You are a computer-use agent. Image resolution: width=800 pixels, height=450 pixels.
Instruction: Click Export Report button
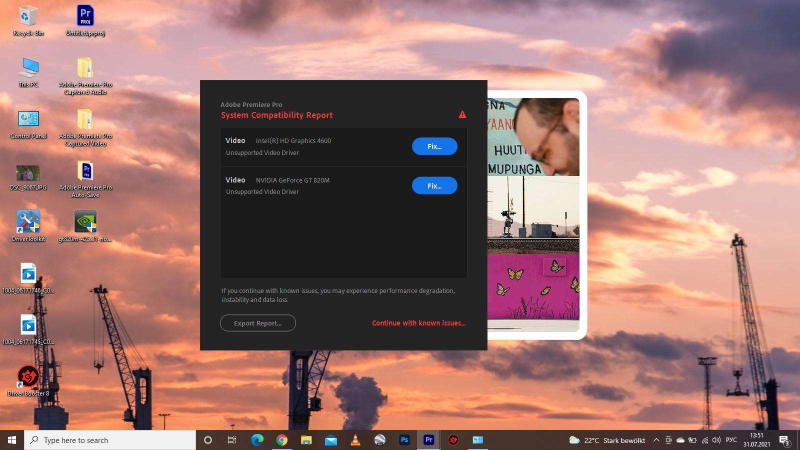(x=258, y=323)
